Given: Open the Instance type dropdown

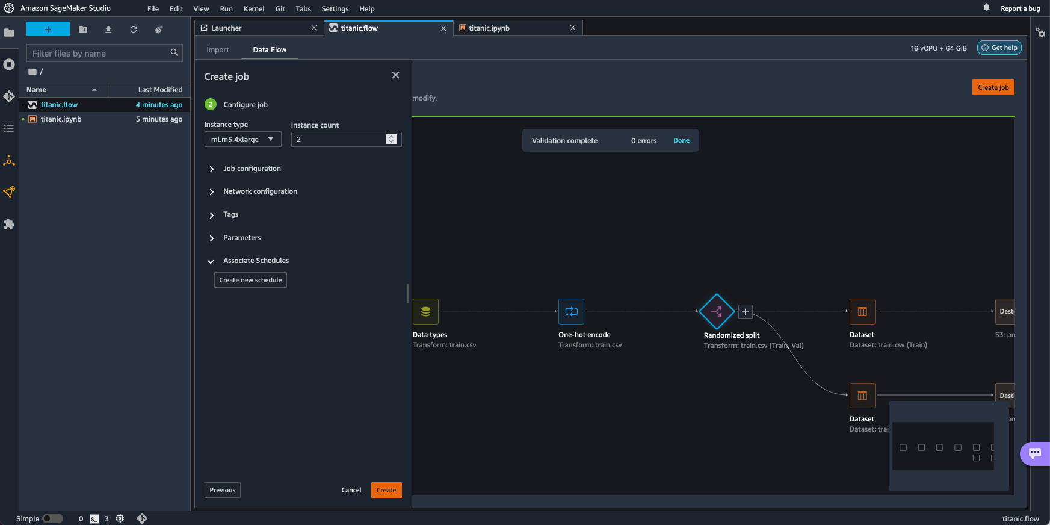Looking at the screenshot, I should (x=242, y=139).
